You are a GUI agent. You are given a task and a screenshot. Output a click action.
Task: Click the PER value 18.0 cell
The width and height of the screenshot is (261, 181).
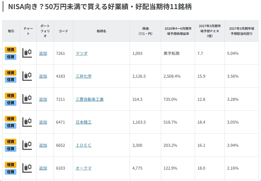[x=210, y=168]
